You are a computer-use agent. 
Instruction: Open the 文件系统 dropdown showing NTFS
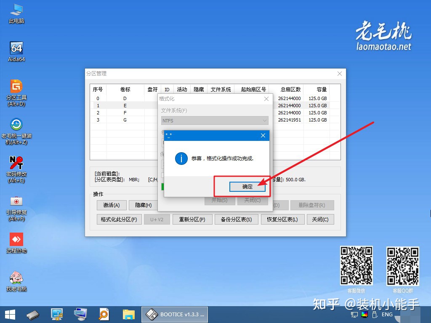coord(215,121)
